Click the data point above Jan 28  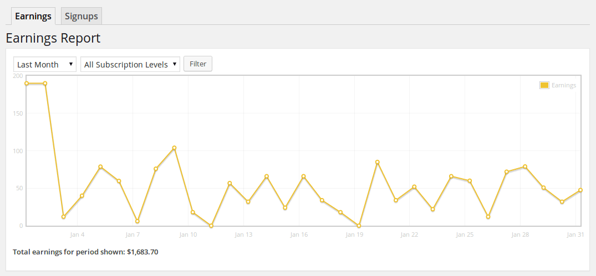[525, 166]
